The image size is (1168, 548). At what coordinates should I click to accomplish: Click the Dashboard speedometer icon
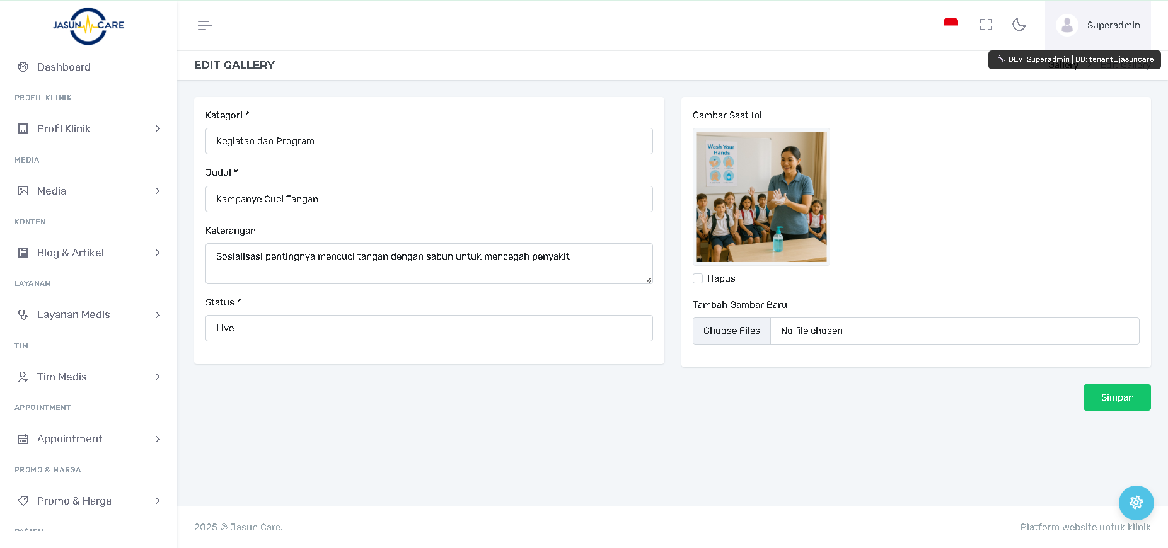(x=23, y=67)
